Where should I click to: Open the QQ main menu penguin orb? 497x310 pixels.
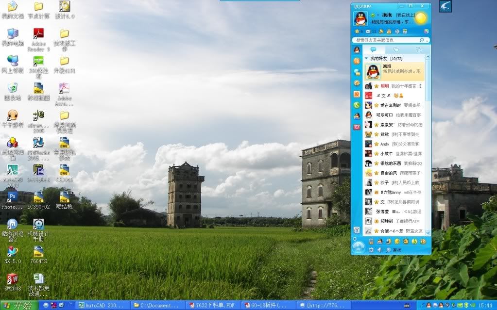tap(358, 247)
